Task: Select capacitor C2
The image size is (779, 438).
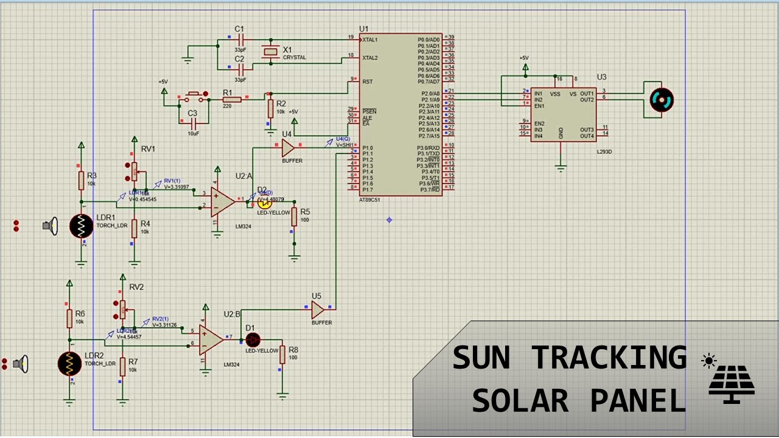Action: point(240,69)
